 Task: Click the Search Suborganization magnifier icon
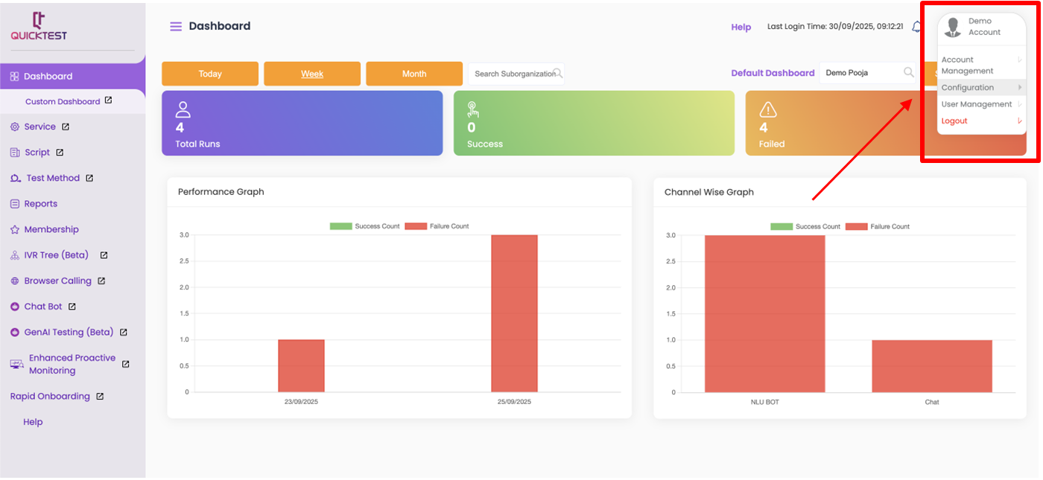557,73
